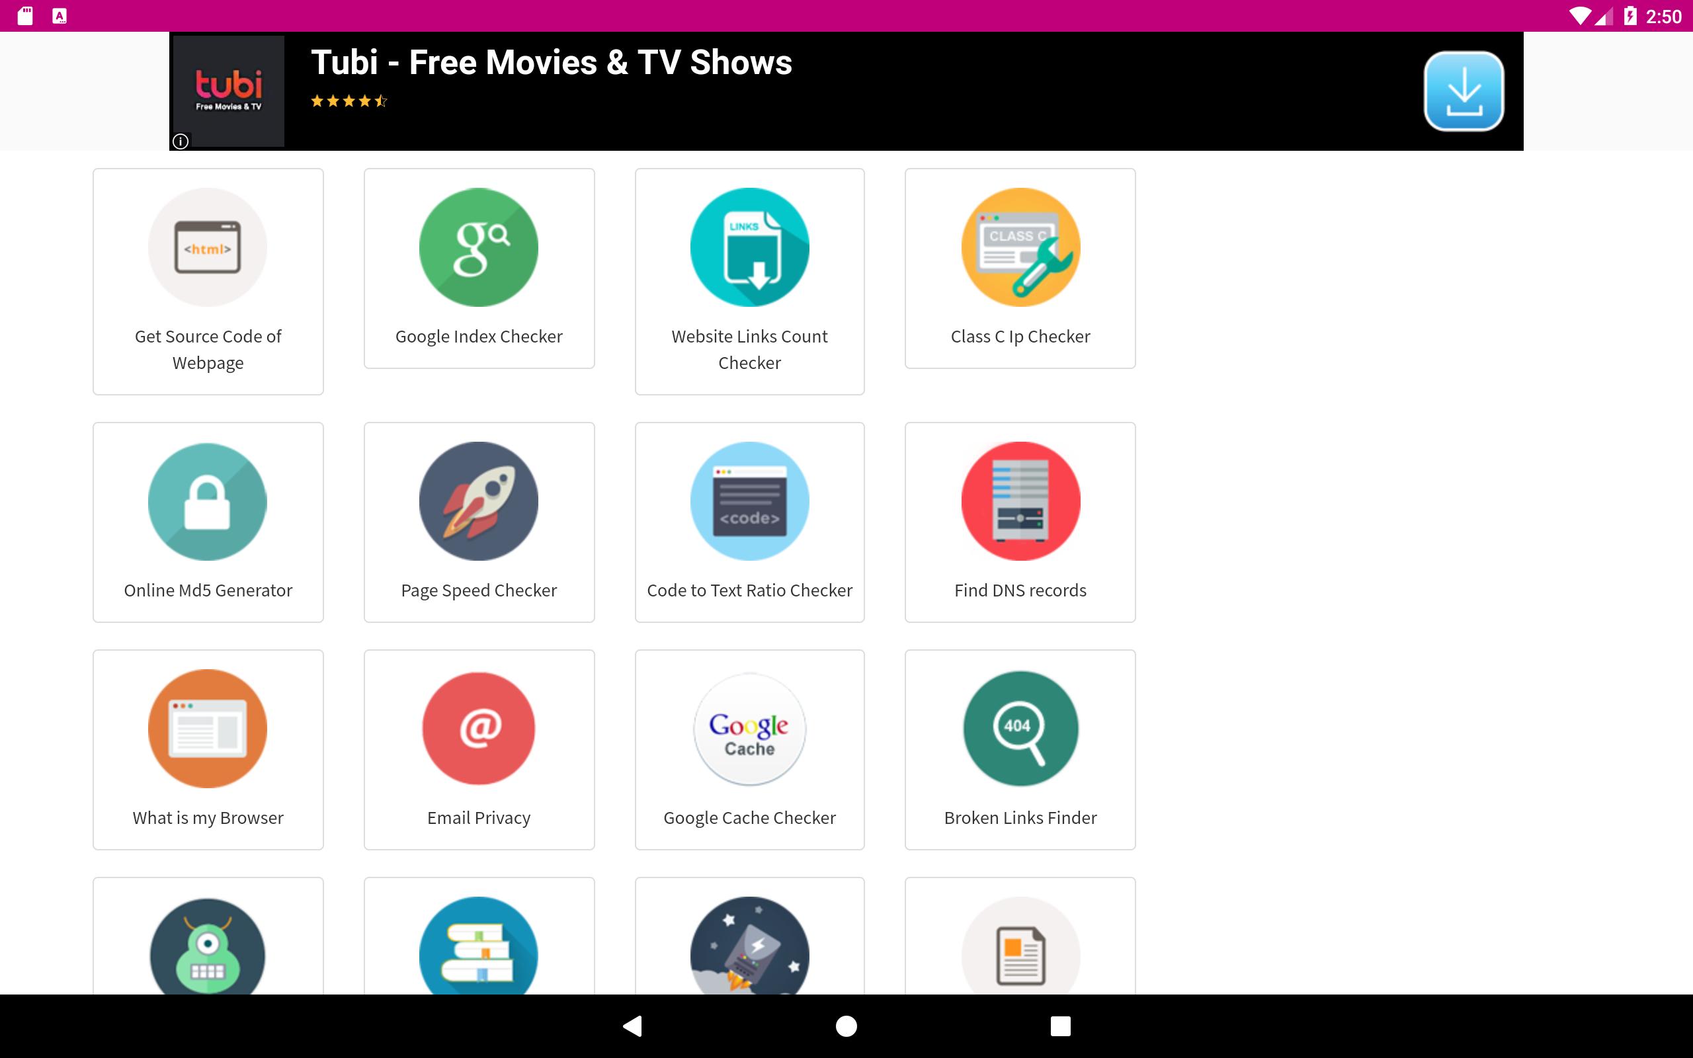Open Tubi - Free Movies & TV Shows ad title
Screen dimensions: 1693x1058
point(552,62)
